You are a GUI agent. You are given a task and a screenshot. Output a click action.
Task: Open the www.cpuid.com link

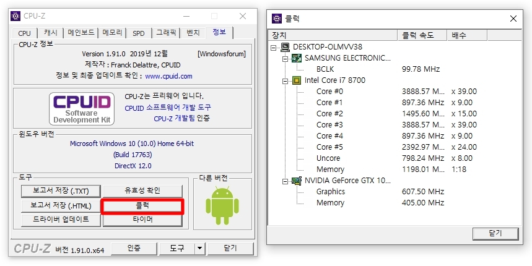(168, 76)
